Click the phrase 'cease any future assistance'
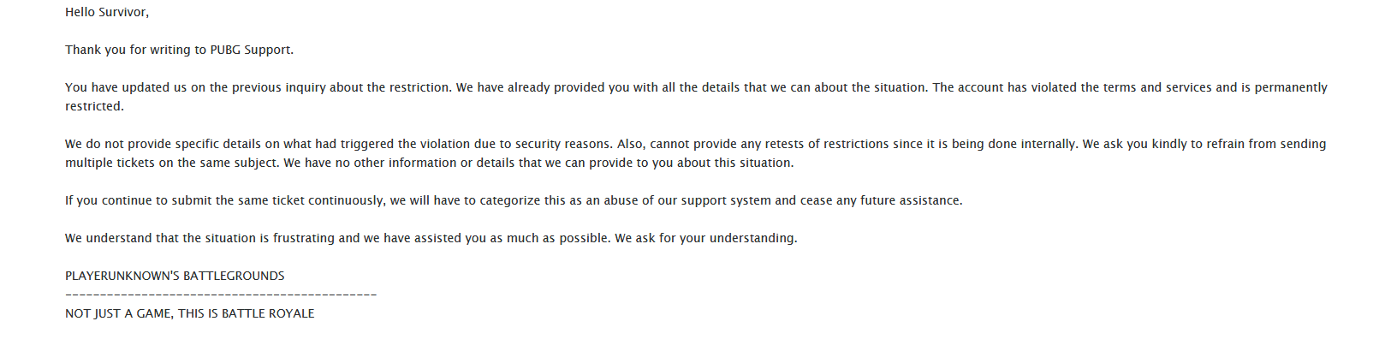The image size is (1385, 363). [881, 200]
